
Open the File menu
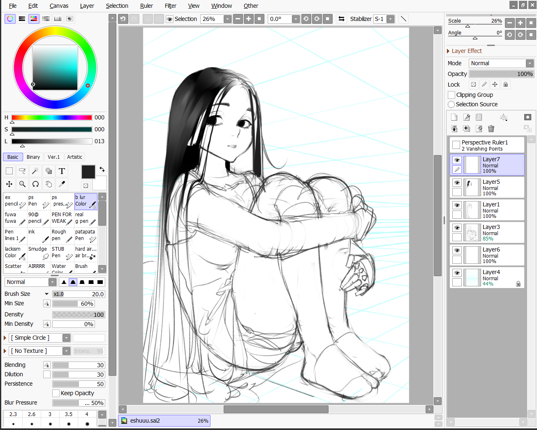(13, 6)
